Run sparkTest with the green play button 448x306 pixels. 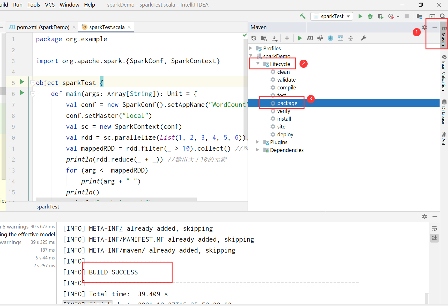[360, 16]
